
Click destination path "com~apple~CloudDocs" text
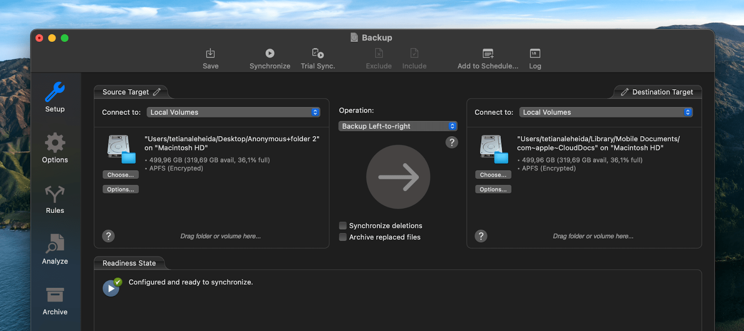point(557,148)
